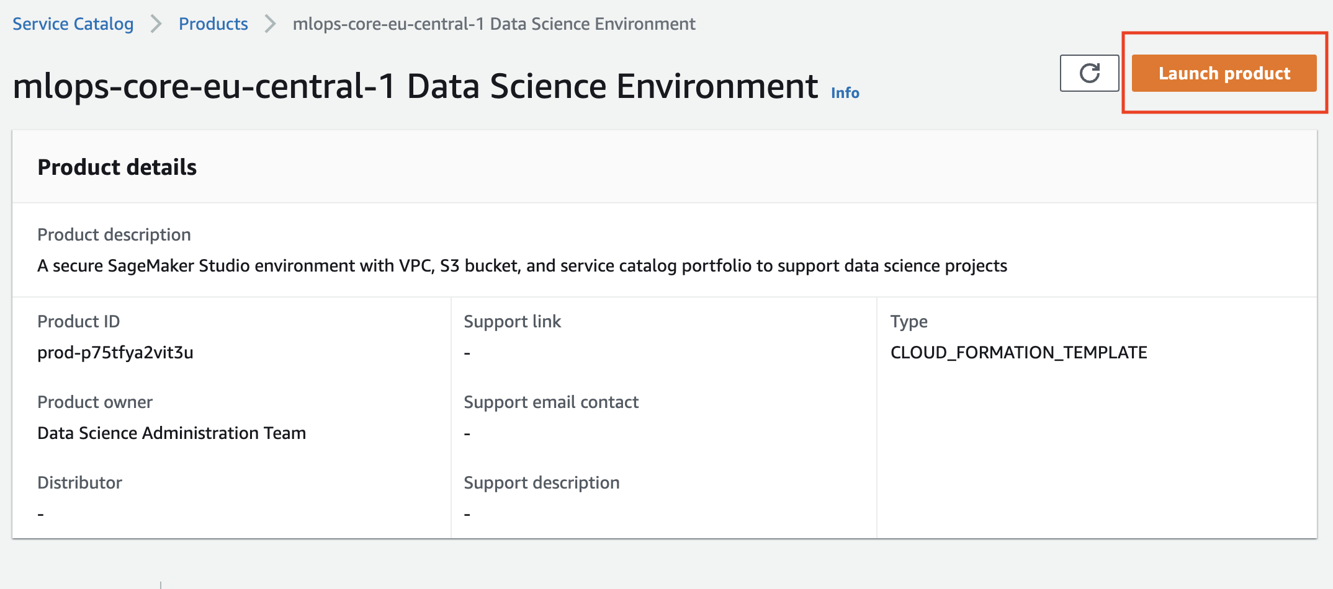The height and width of the screenshot is (589, 1333).
Task: Click the Product details panel heading
Action: [117, 167]
